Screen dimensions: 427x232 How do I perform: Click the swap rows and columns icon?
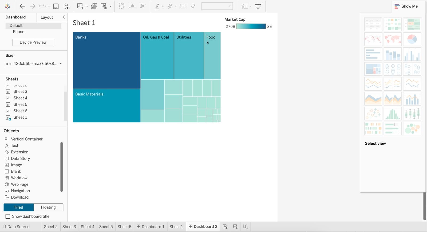(122, 6)
